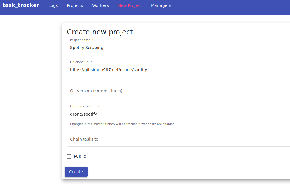Select the New Project nav item
290x191 pixels.
point(130,5)
